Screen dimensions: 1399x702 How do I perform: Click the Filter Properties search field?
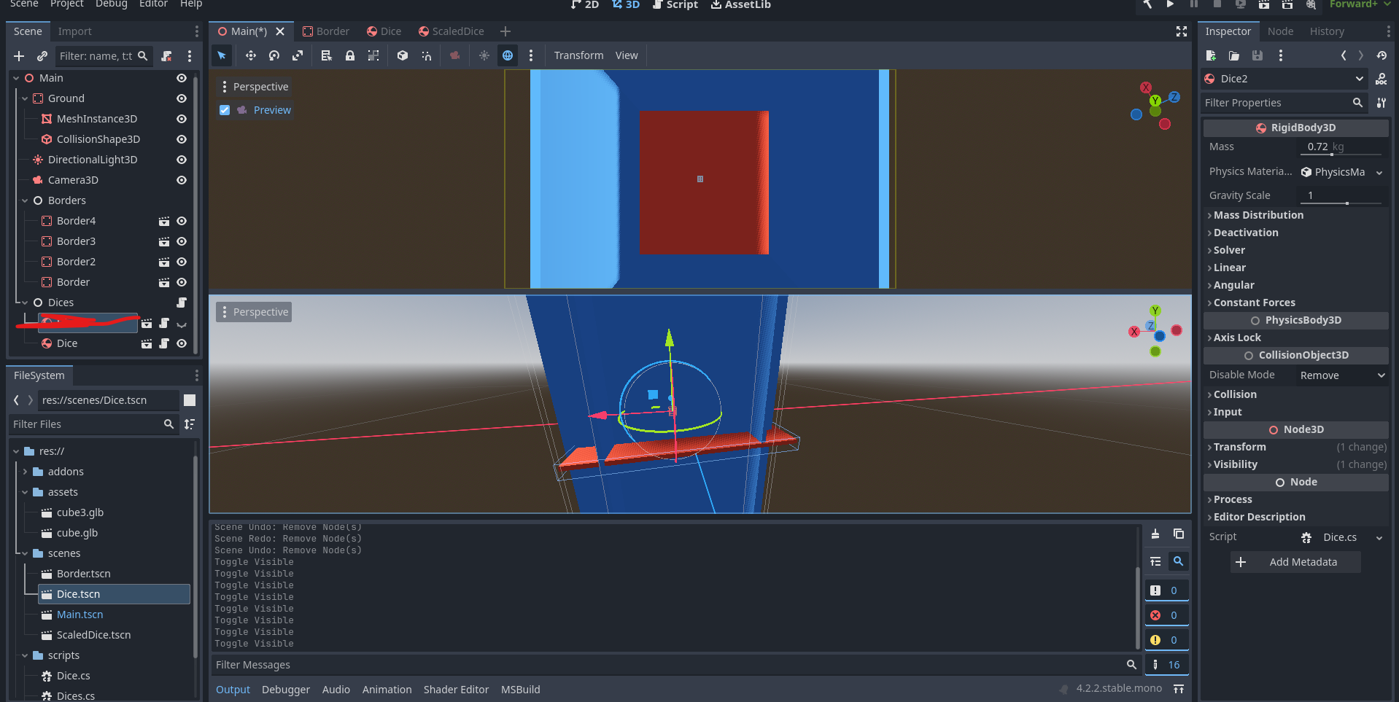pyautogui.click(x=1276, y=103)
